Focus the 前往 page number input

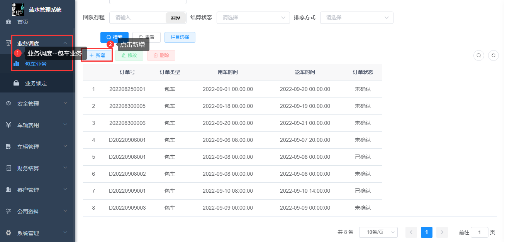pyautogui.click(x=480, y=232)
